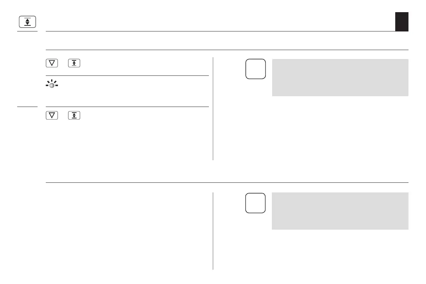Select the lower gray note box

point(340,211)
